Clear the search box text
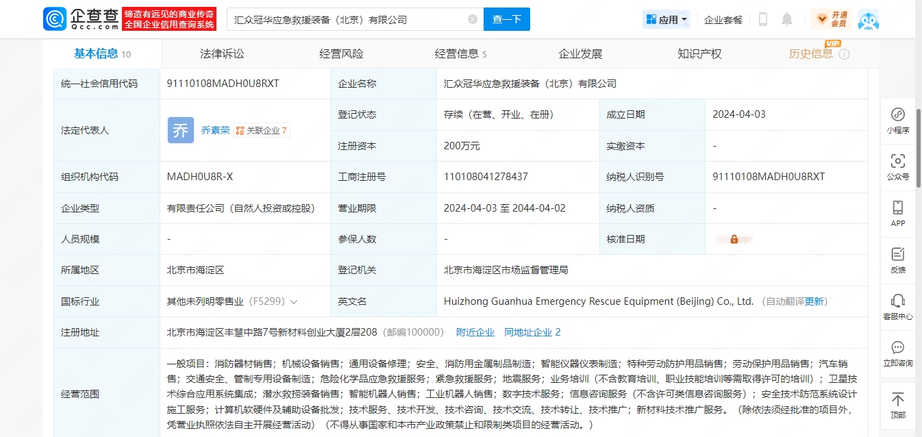Viewport: 922px width, 437px height. pyautogui.click(x=473, y=19)
